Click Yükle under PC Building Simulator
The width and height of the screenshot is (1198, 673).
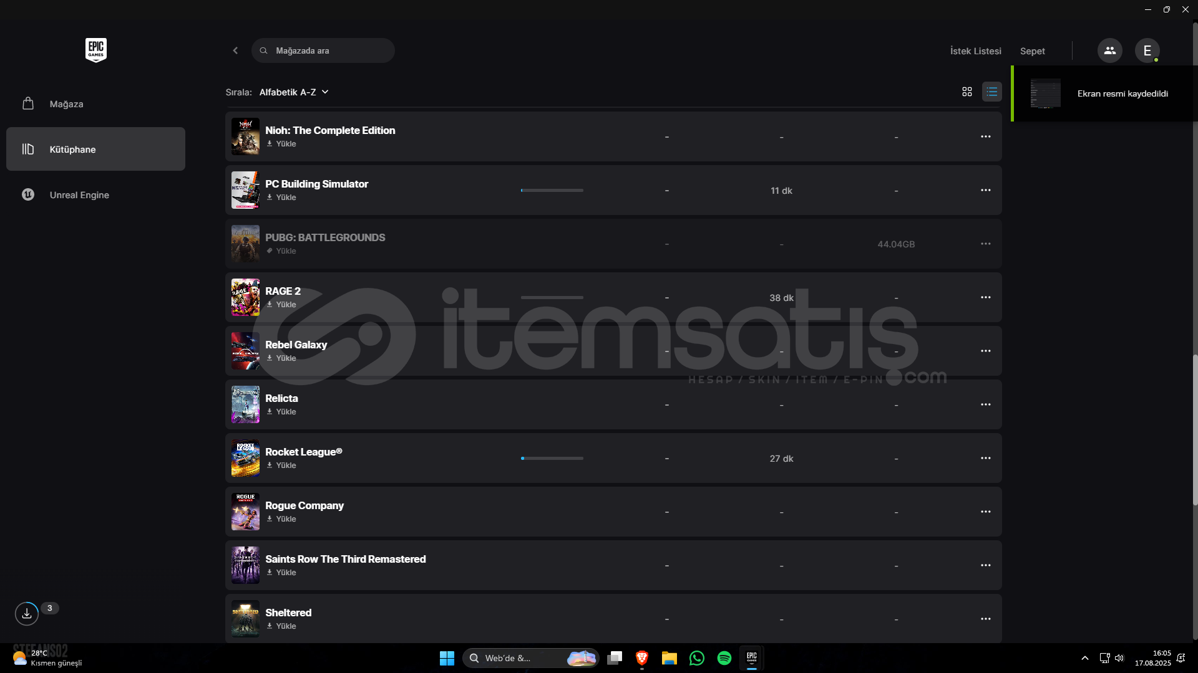(281, 198)
